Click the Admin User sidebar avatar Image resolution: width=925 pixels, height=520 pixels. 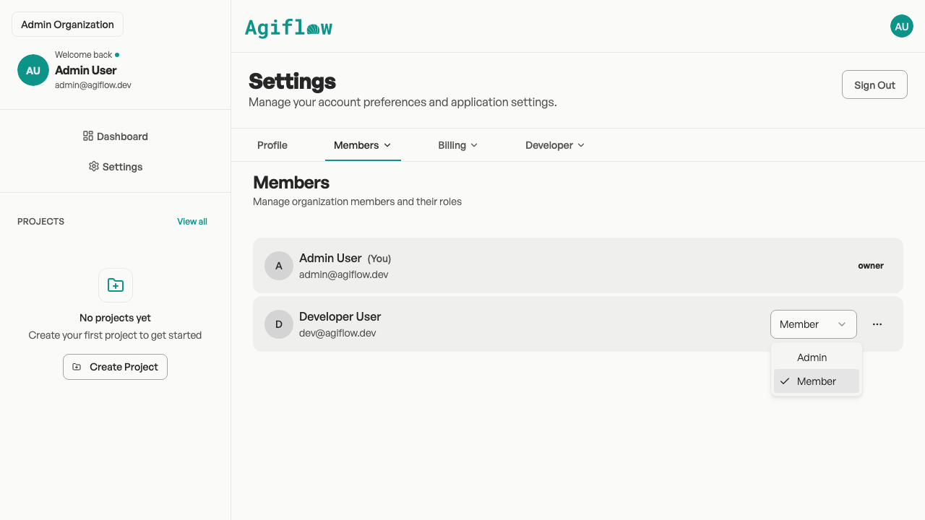[x=33, y=70]
